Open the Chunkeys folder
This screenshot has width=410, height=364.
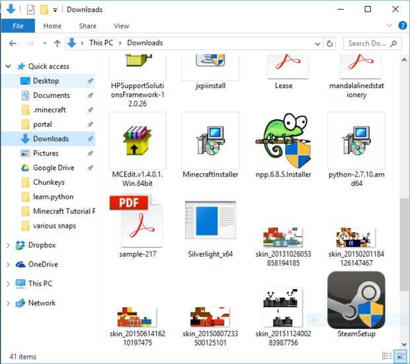pyautogui.click(x=49, y=182)
